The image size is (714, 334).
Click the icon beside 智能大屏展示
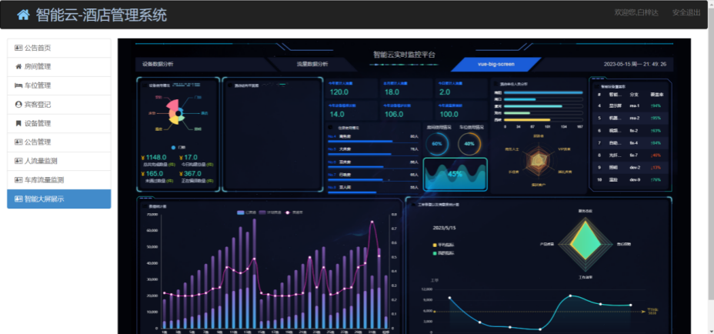coord(18,199)
